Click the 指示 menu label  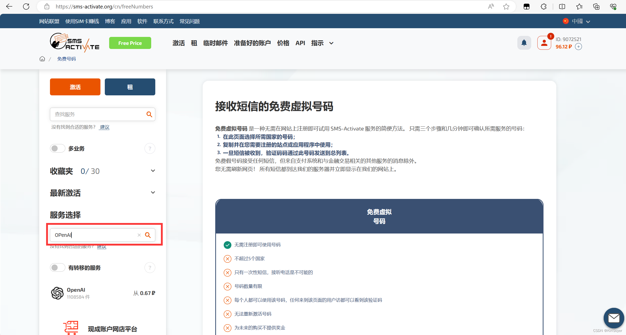(x=317, y=43)
